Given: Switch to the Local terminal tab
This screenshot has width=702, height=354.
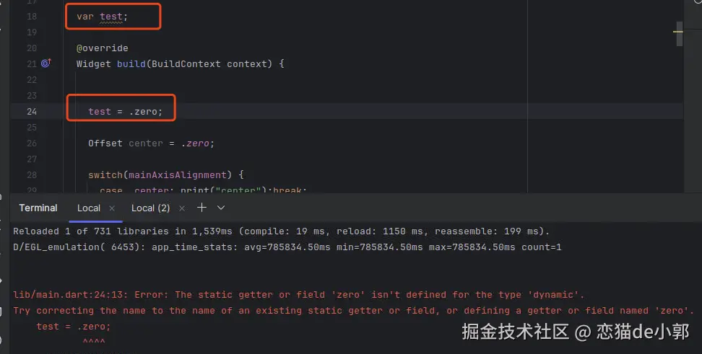Looking at the screenshot, I should (89, 208).
